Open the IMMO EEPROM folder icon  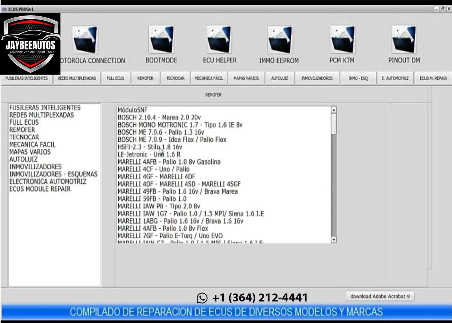pos(280,40)
